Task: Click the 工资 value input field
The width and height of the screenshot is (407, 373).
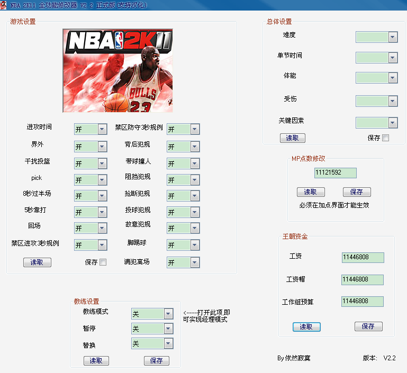Action: tap(363, 258)
